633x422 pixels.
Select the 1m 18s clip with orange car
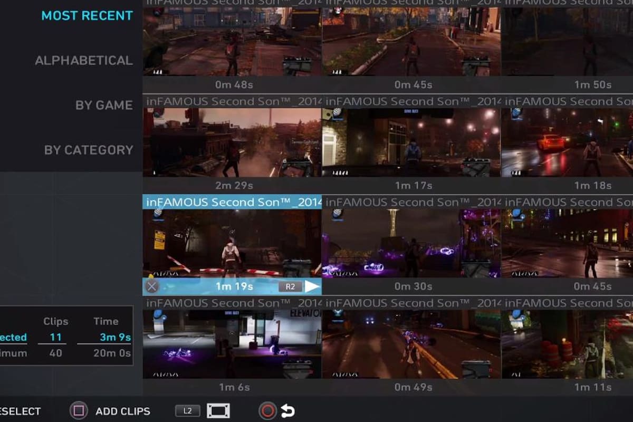567,142
